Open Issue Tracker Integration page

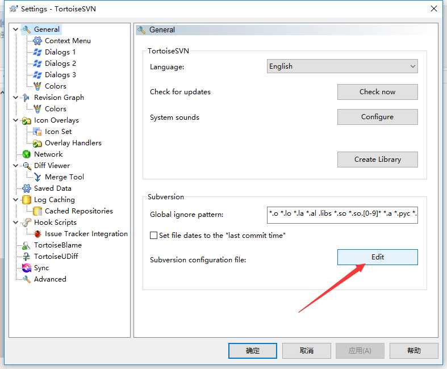pyautogui.click(x=86, y=234)
